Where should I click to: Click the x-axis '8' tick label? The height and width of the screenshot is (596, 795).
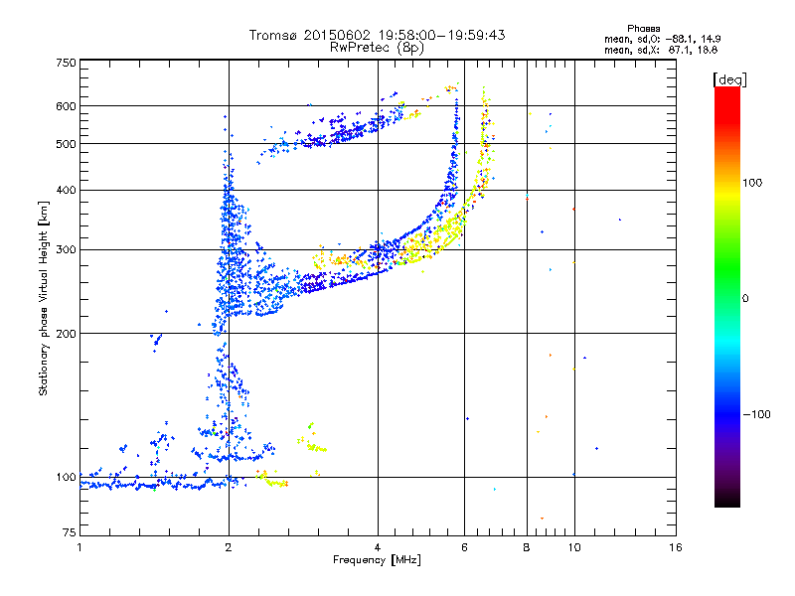click(527, 547)
